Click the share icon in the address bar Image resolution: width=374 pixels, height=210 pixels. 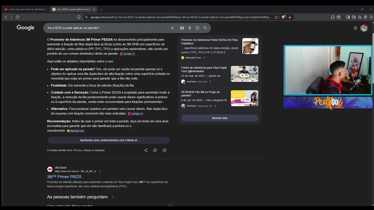click(276, 17)
